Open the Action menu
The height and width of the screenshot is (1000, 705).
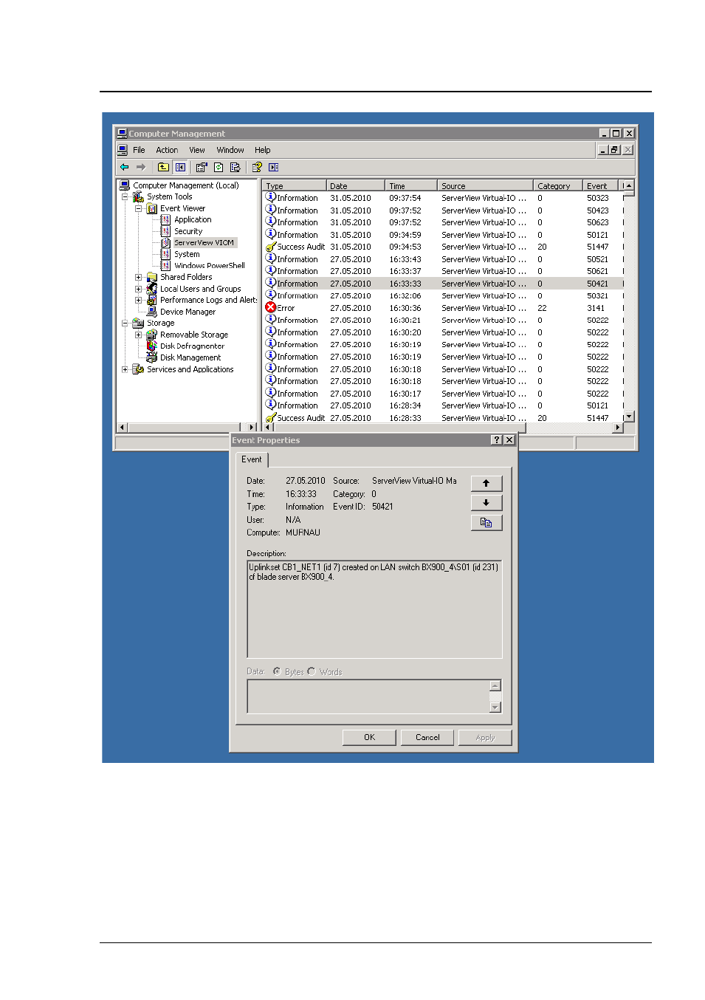167,150
